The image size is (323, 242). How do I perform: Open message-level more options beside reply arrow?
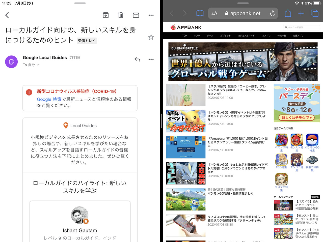point(151,59)
